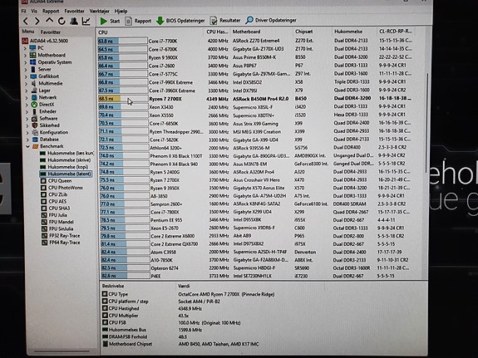
Task: Toggle the CPU Multiplier checkbox
Action: [105, 316]
